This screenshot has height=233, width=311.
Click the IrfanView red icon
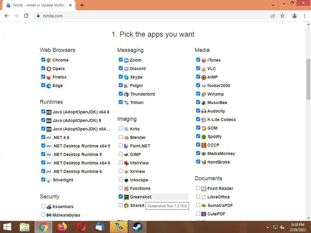pos(126,163)
